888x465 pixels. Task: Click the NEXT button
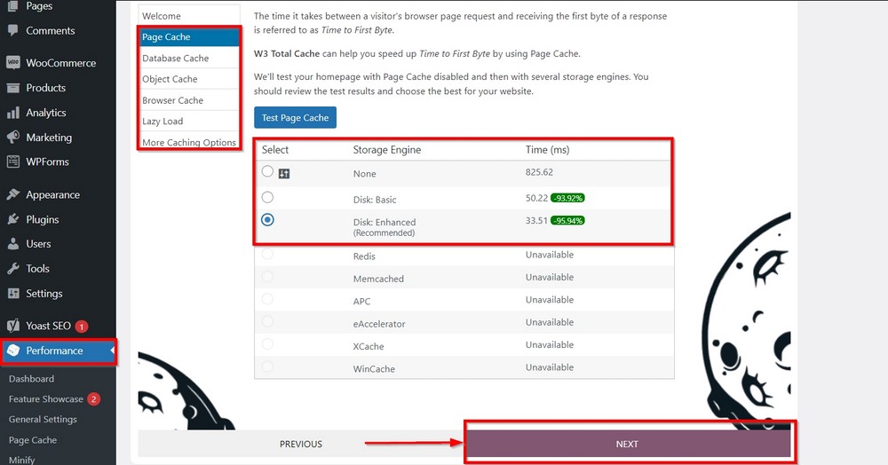(x=628, y=444)
